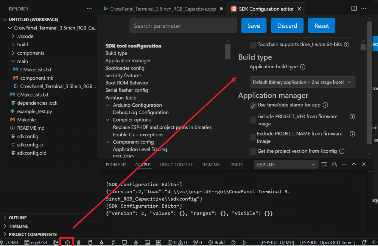Image resolution: width=378 pixels, height=246 pixels.
Task: Click the full clean trash icon in status bar
Action: (x=79, y=242)
